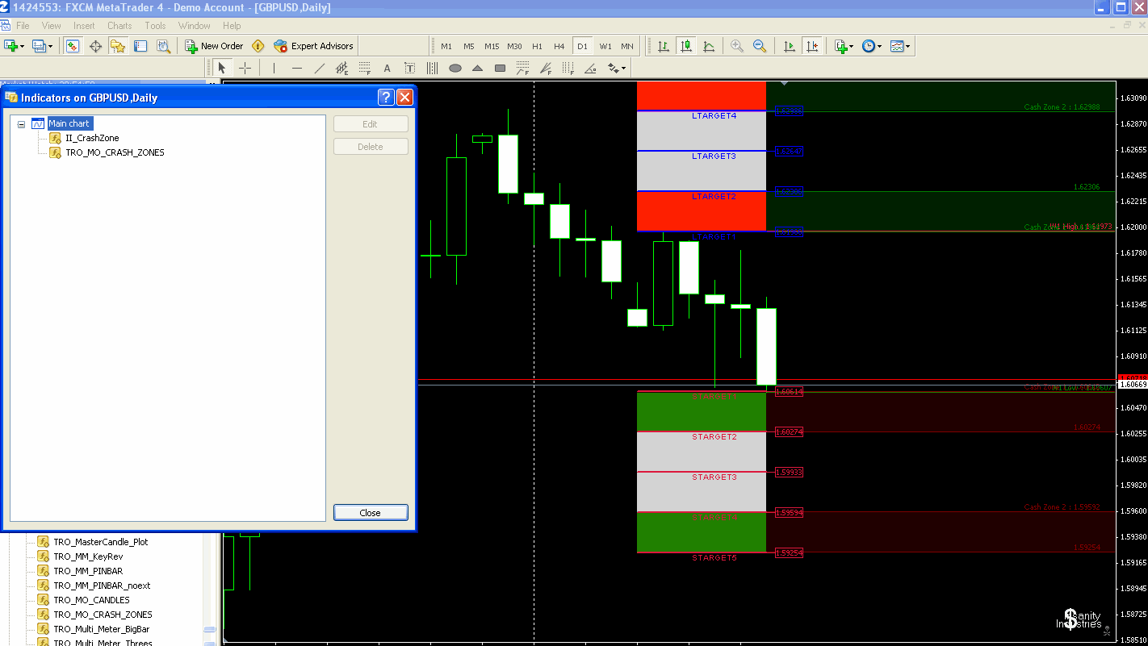Open the arrows tool dropdown arrow

623,69
